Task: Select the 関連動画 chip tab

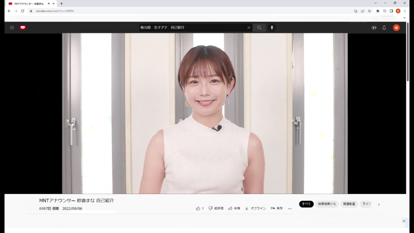Action: coord(349,204)
